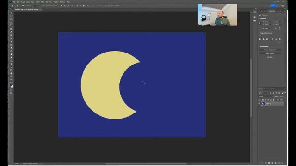Viewport: 296px width, 166px height.
Task: Select the Spot Healing Brush tool
Action: 11,35
